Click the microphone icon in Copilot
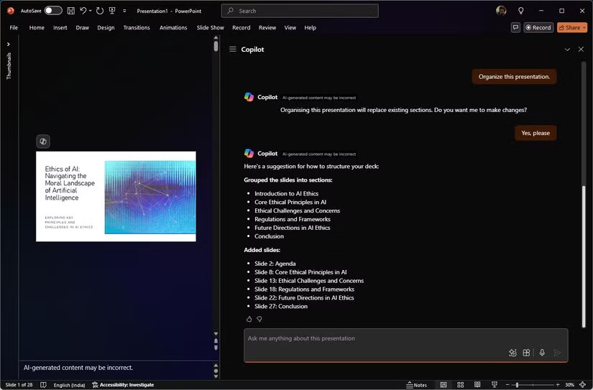The width and height of the screenshot is (593, 390). [x=542, y=353]
